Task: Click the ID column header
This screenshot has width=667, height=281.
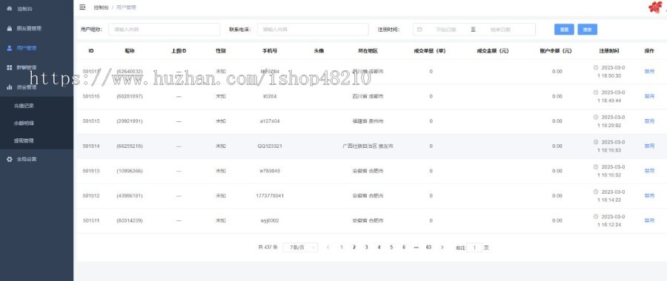Action: [x=91, y=51]
